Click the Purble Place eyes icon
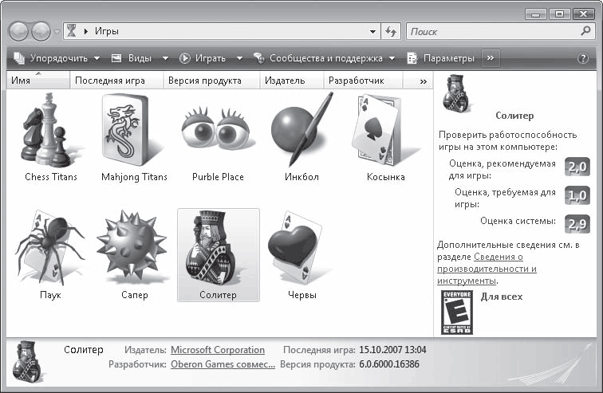 pyautogui.click(x=218, y=130)
